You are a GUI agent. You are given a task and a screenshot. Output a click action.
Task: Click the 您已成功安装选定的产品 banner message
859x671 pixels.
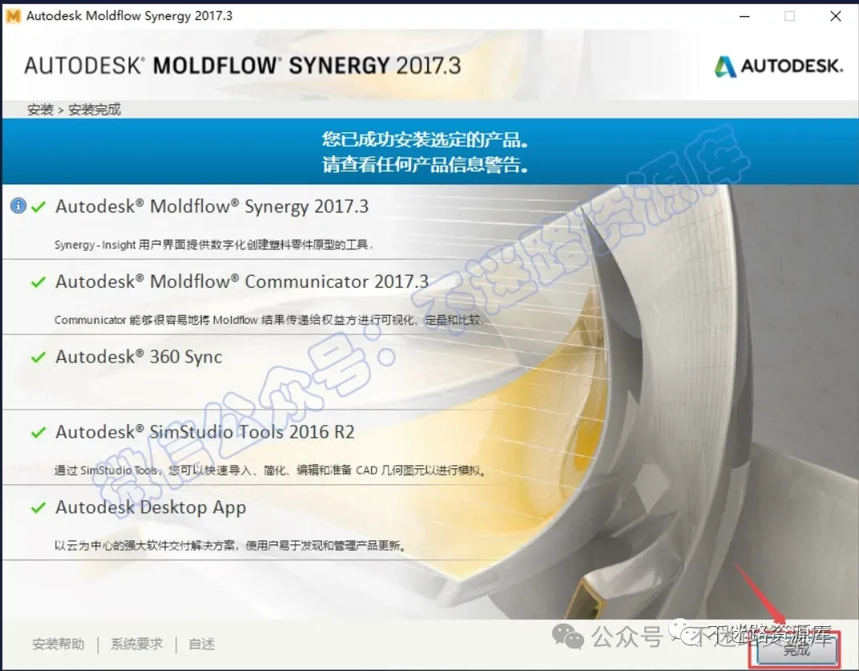425,139
